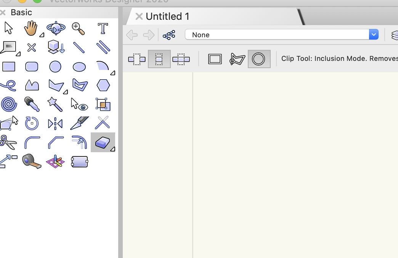Switch to the Untitled 1 document tab

click(168, 16)
